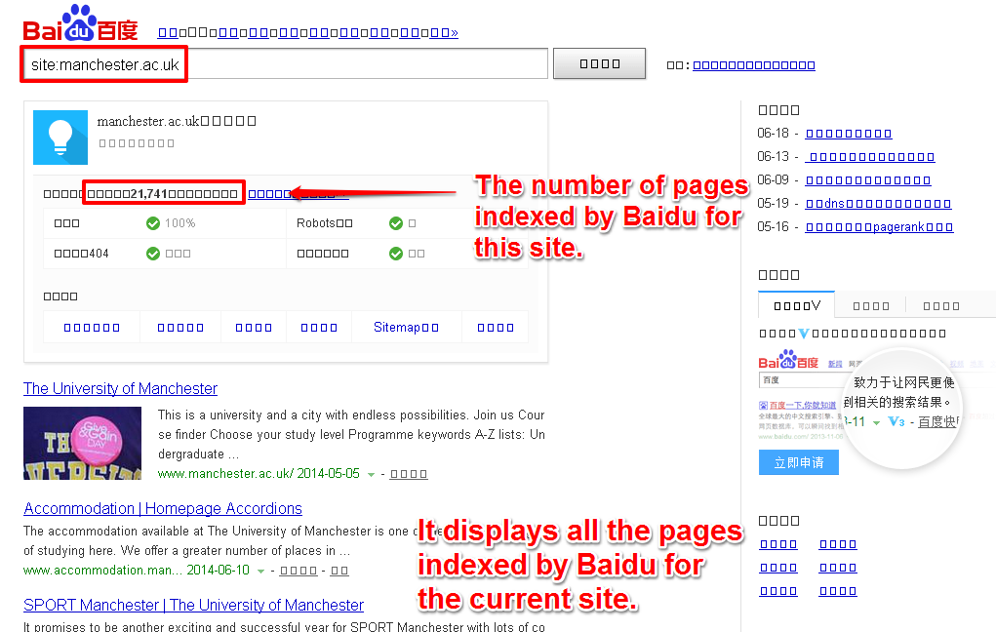Open the 05-16 pagerank news link
This screenshot has width=996, height=632.
pos(879,226)
